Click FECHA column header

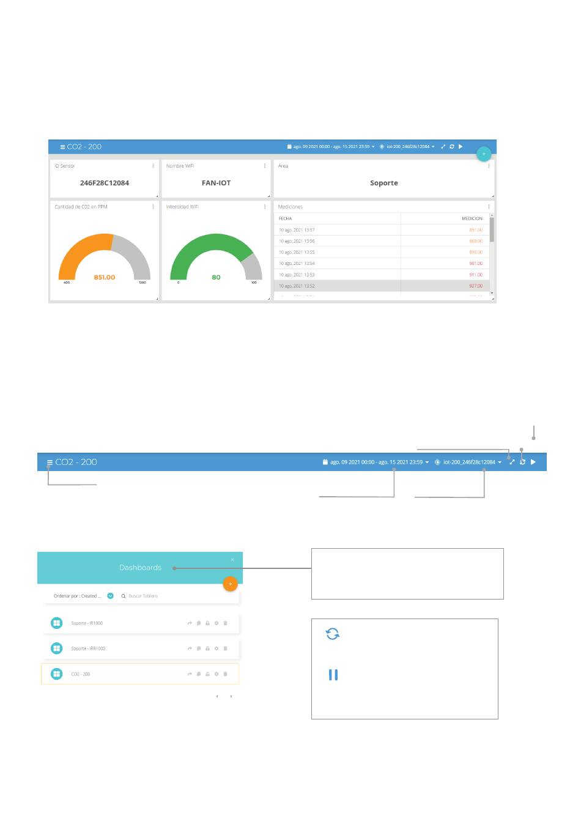point(286,218)
